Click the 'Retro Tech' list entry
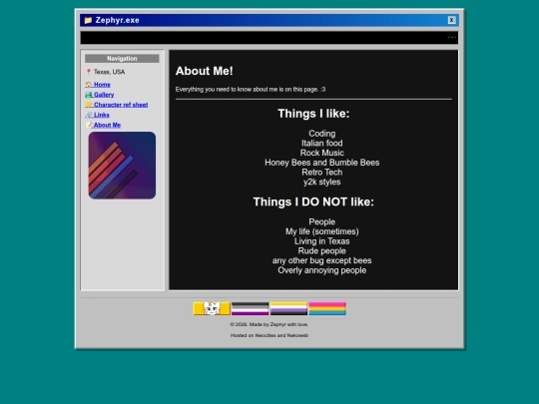 tap(322, 173)
